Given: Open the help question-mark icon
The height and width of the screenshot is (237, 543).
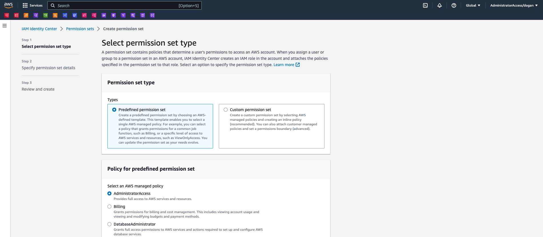Looking at the screenshot, I should coord(454,5).
